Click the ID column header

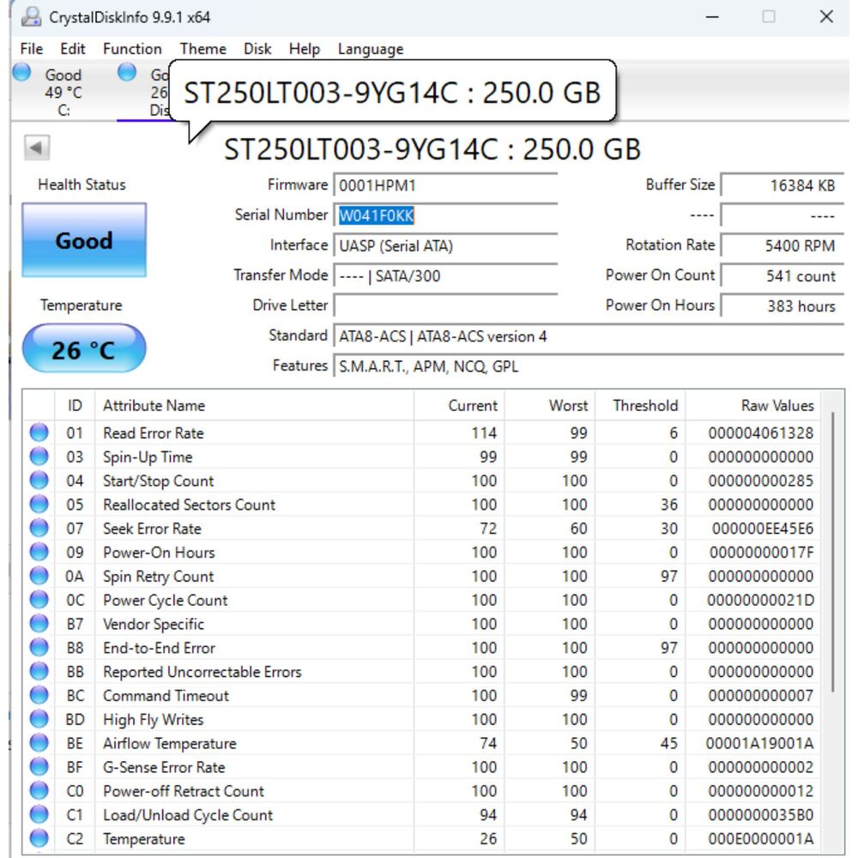[x=75, y=406]
